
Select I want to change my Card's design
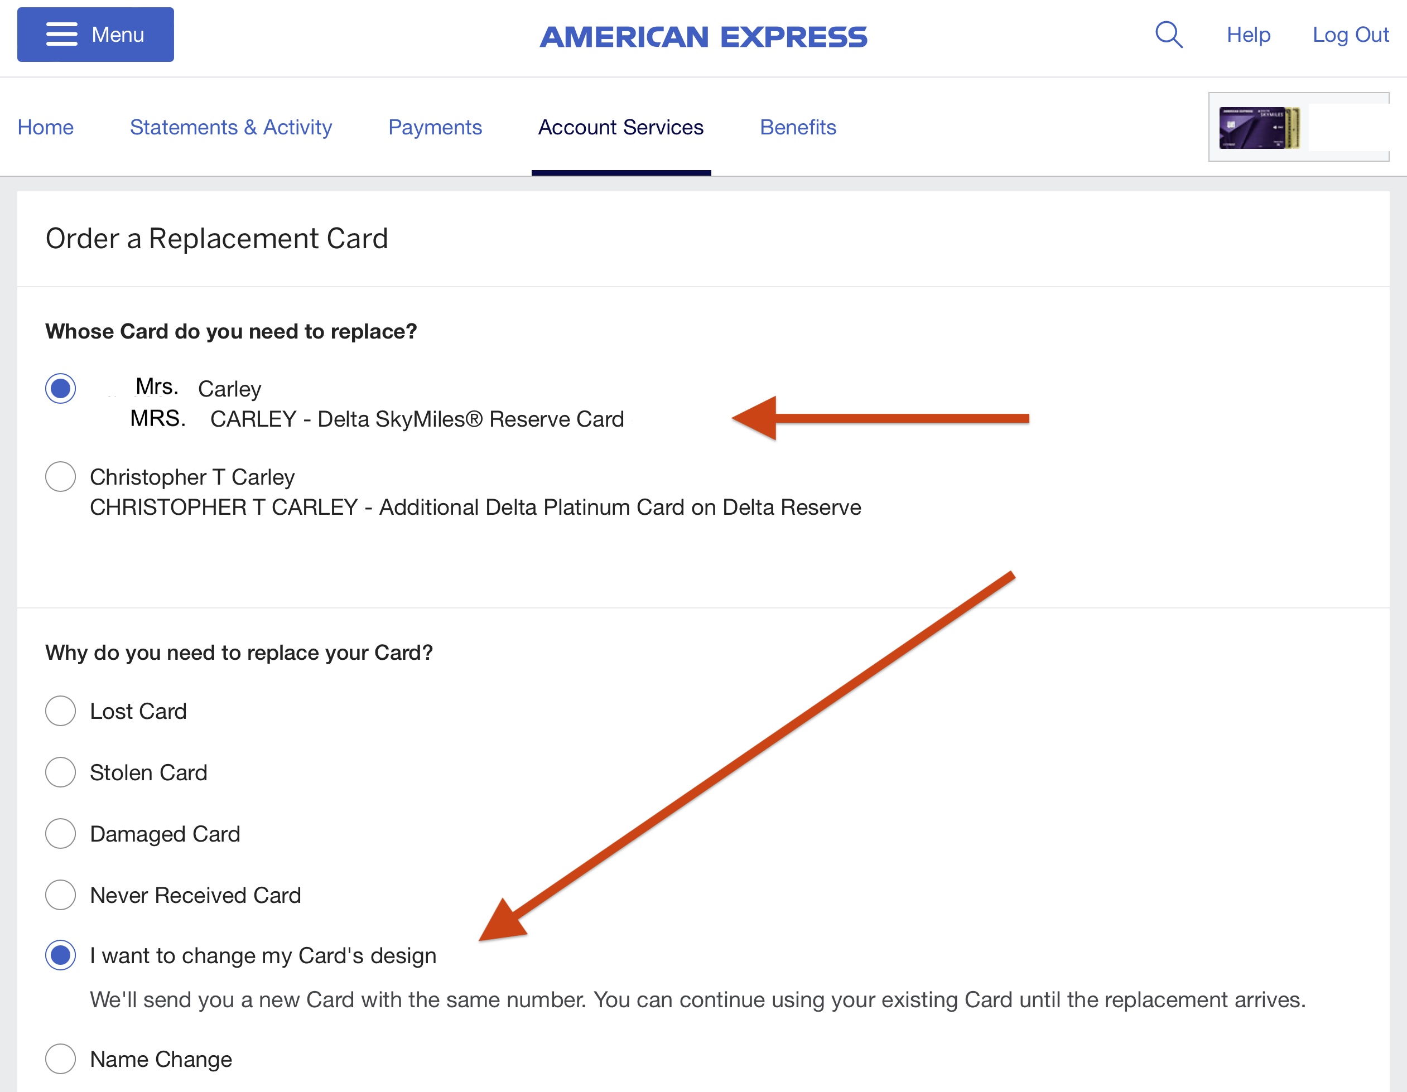tap(61, 955)
